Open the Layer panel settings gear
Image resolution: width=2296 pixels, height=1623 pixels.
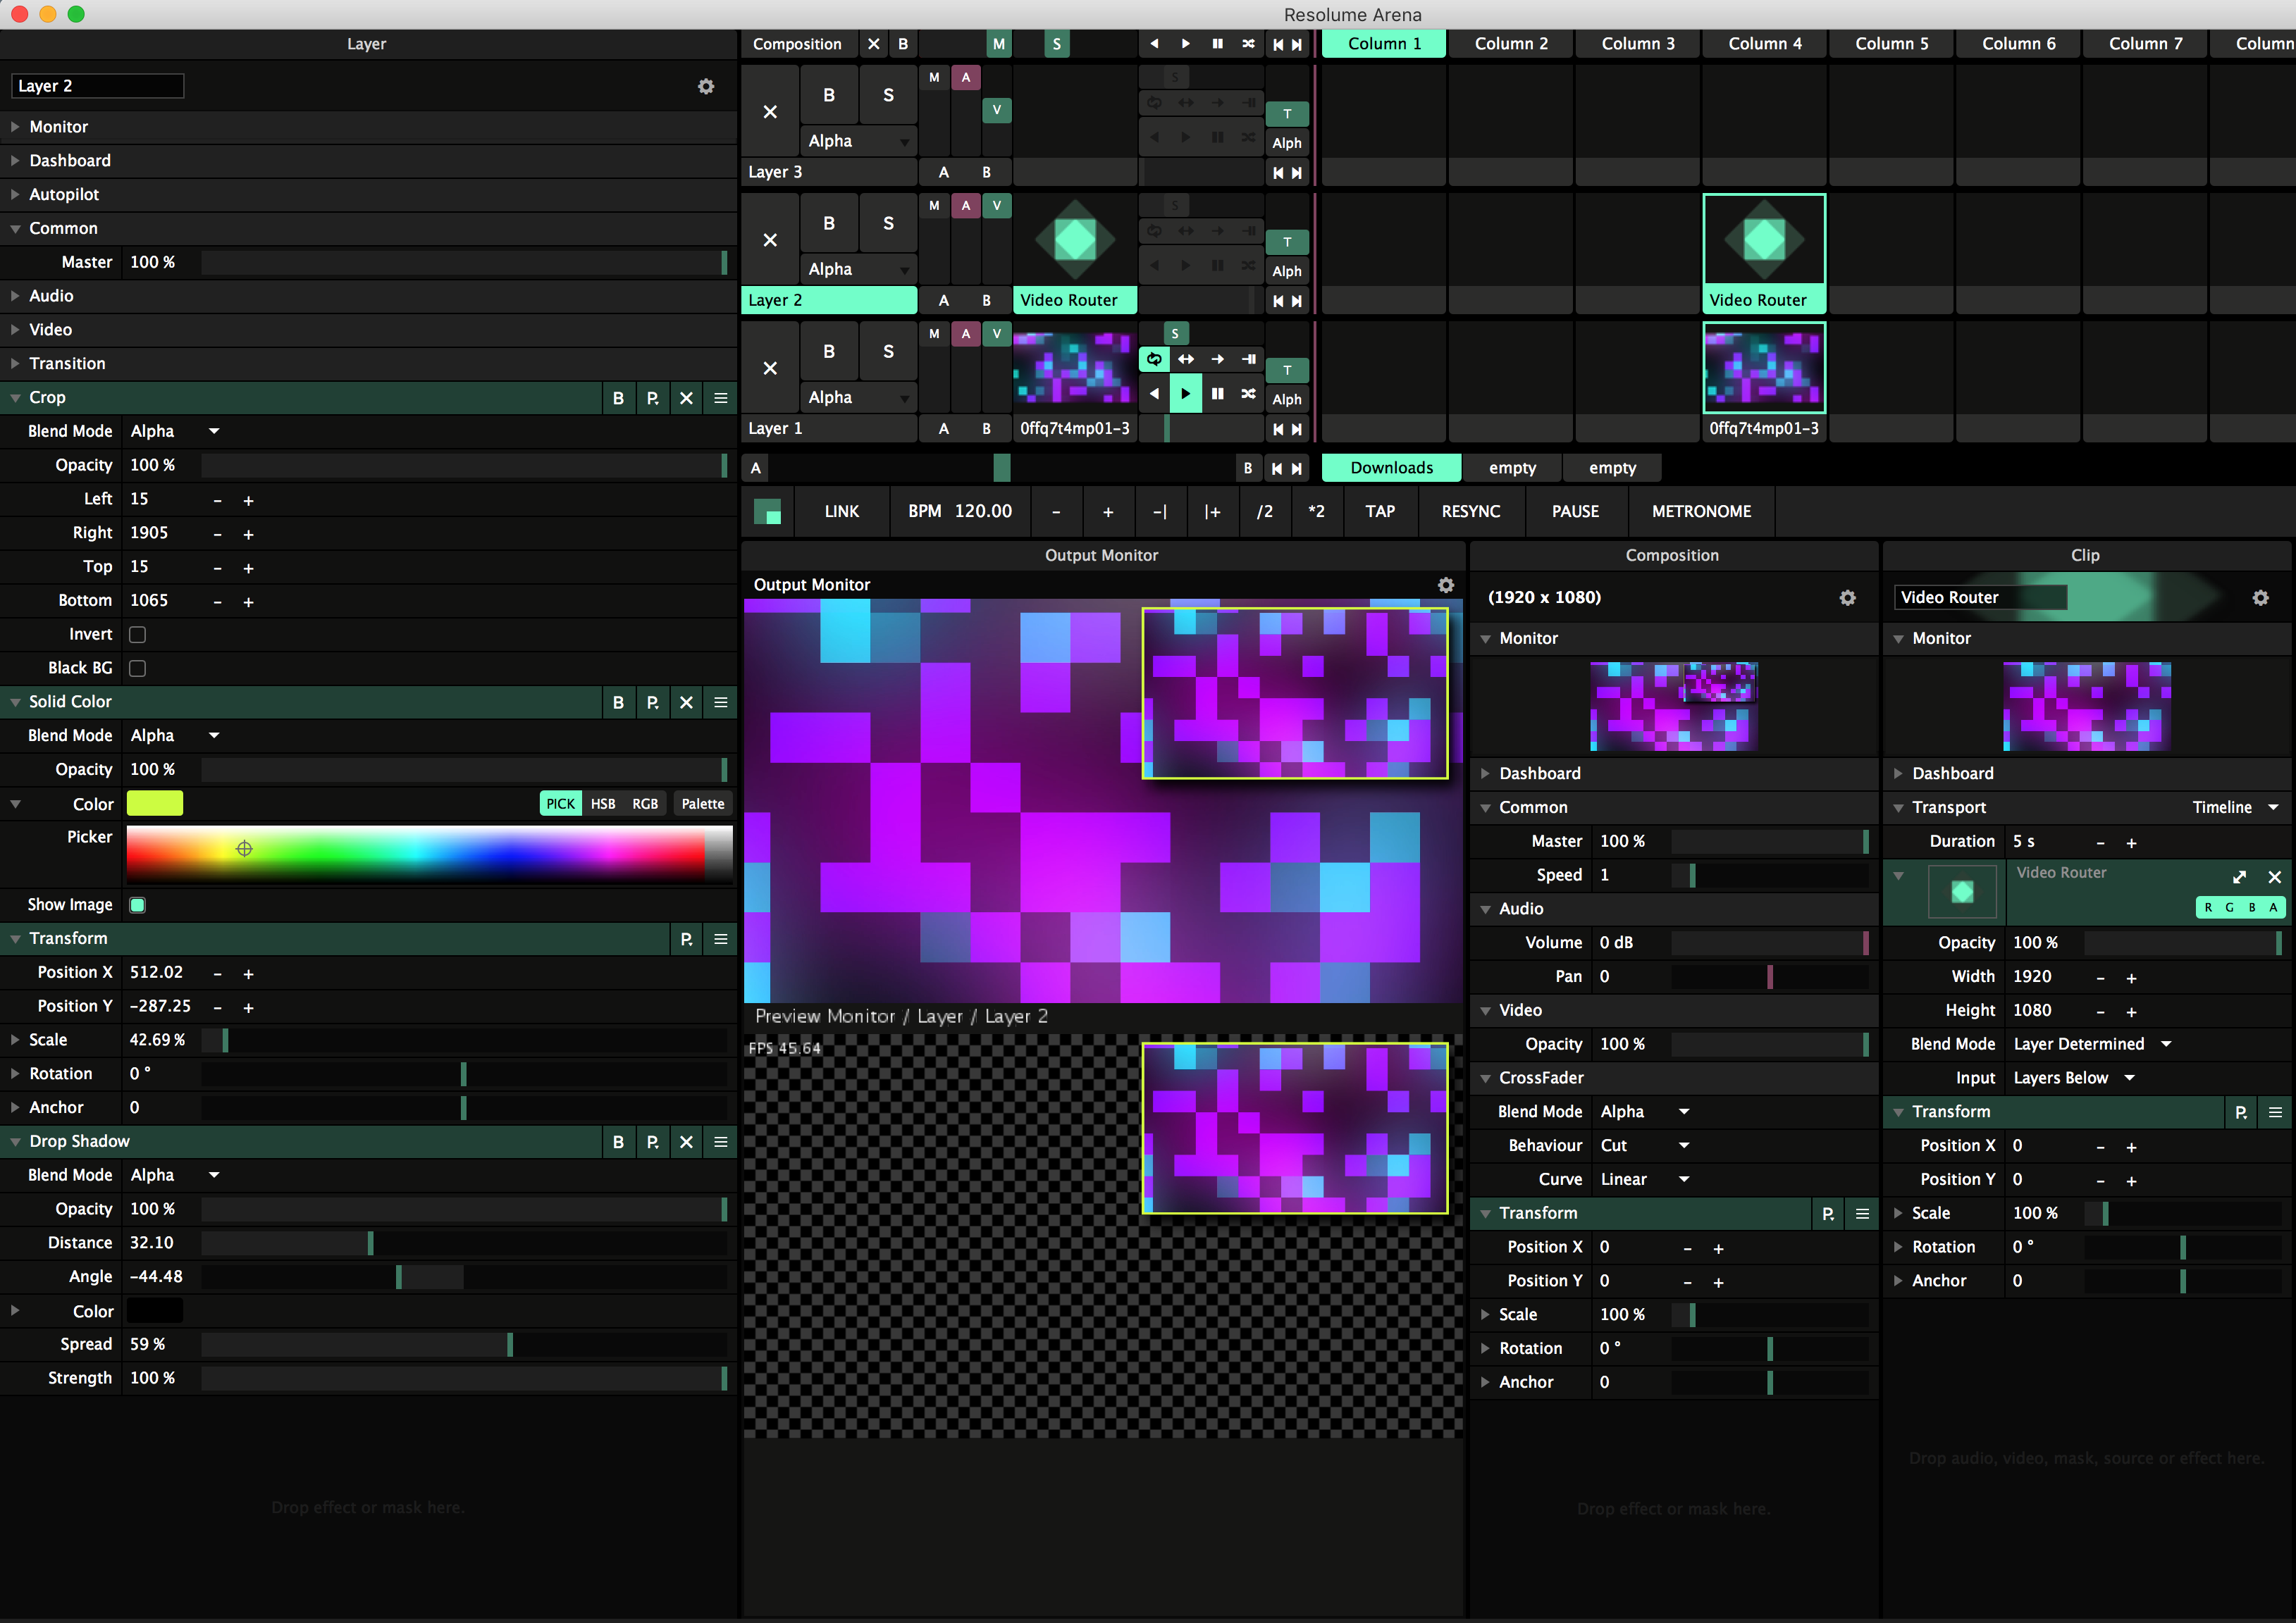(706, 86)
